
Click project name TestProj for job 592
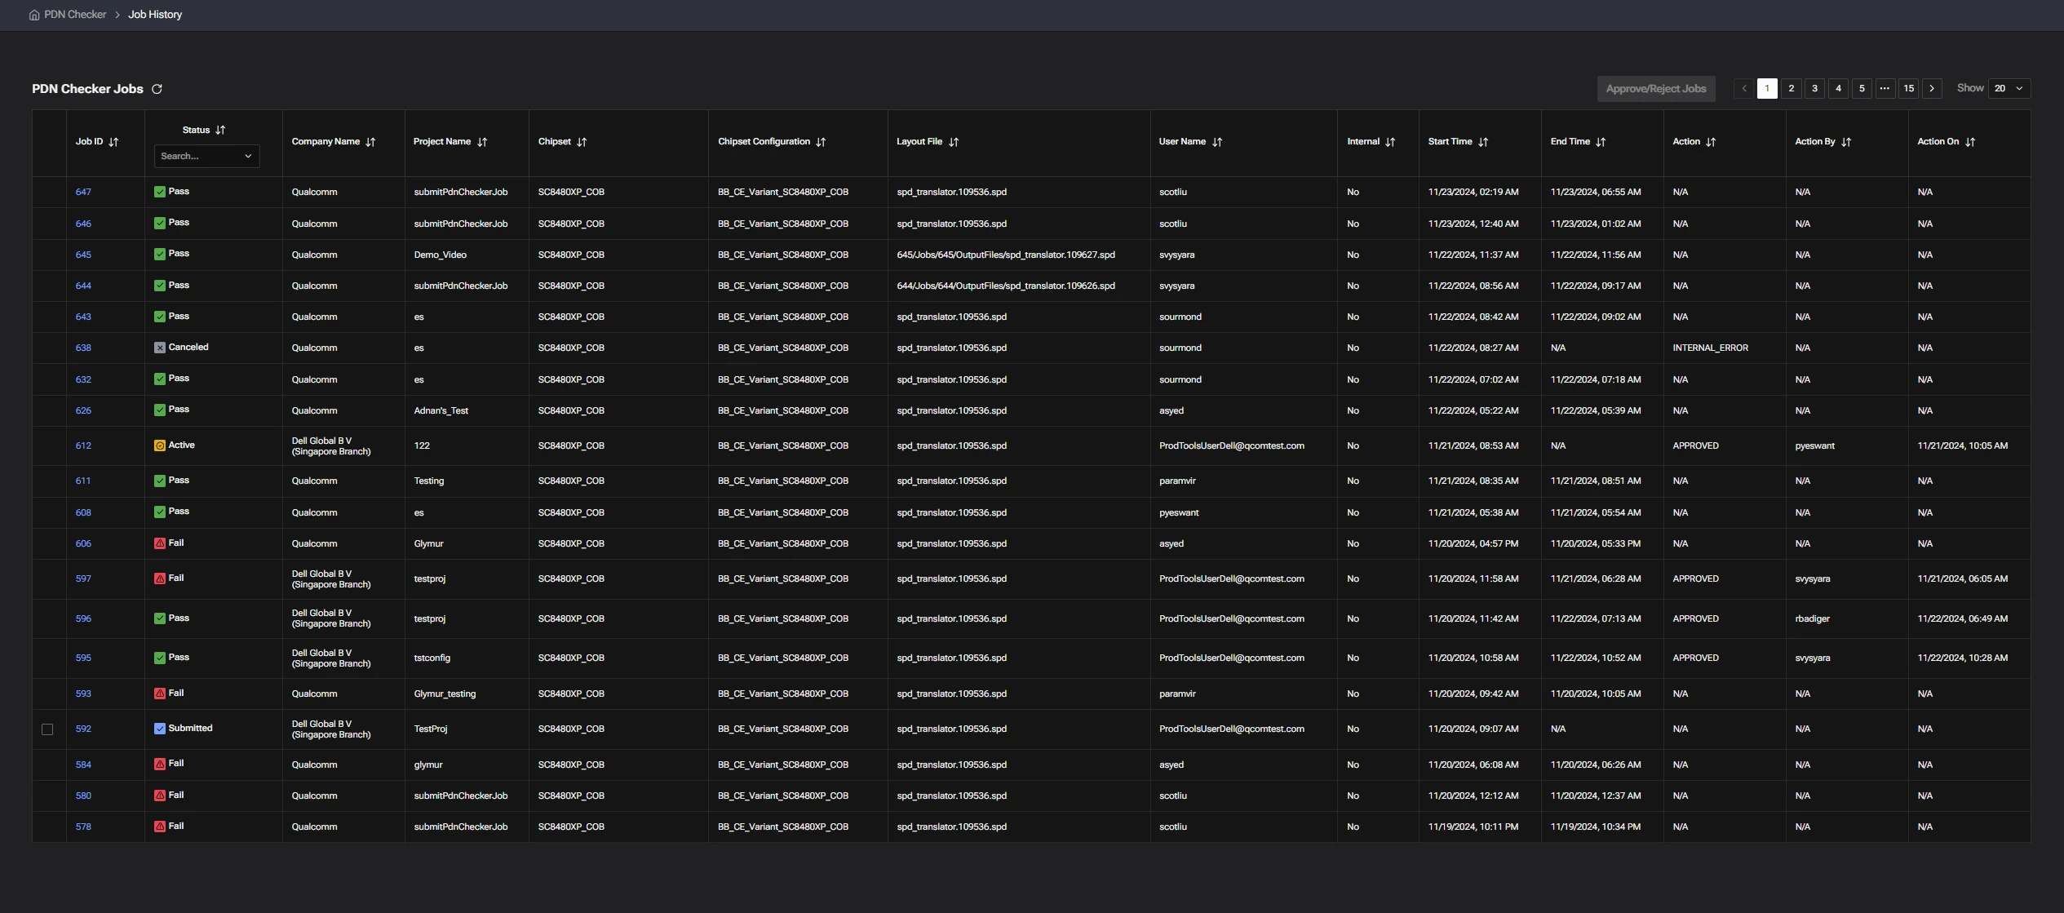[x=430, y=729]
